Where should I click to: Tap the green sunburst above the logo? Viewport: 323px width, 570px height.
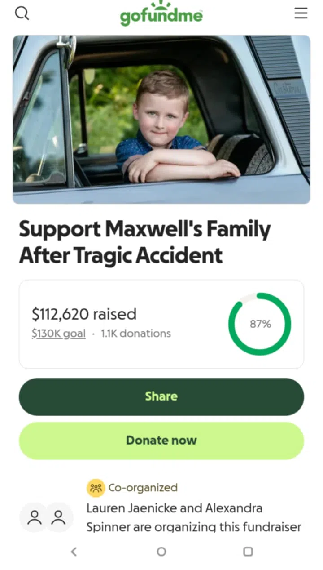(161, 5)
